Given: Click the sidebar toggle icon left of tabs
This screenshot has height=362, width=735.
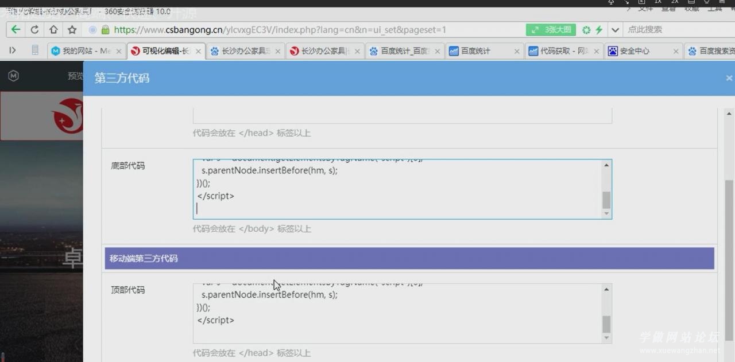Looking at the screenshot, I should [x=13, y=50].
